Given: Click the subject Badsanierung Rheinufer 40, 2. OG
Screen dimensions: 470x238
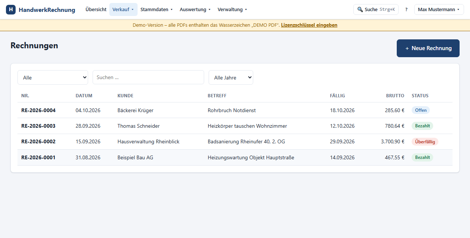Looking at the screenshot, I should [247, 141].
